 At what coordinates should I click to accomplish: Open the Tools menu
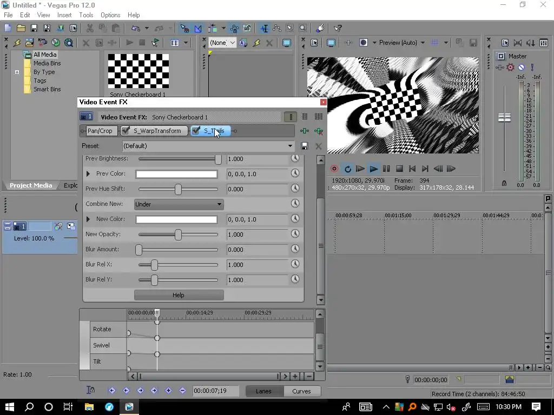(x=86, y=15)
